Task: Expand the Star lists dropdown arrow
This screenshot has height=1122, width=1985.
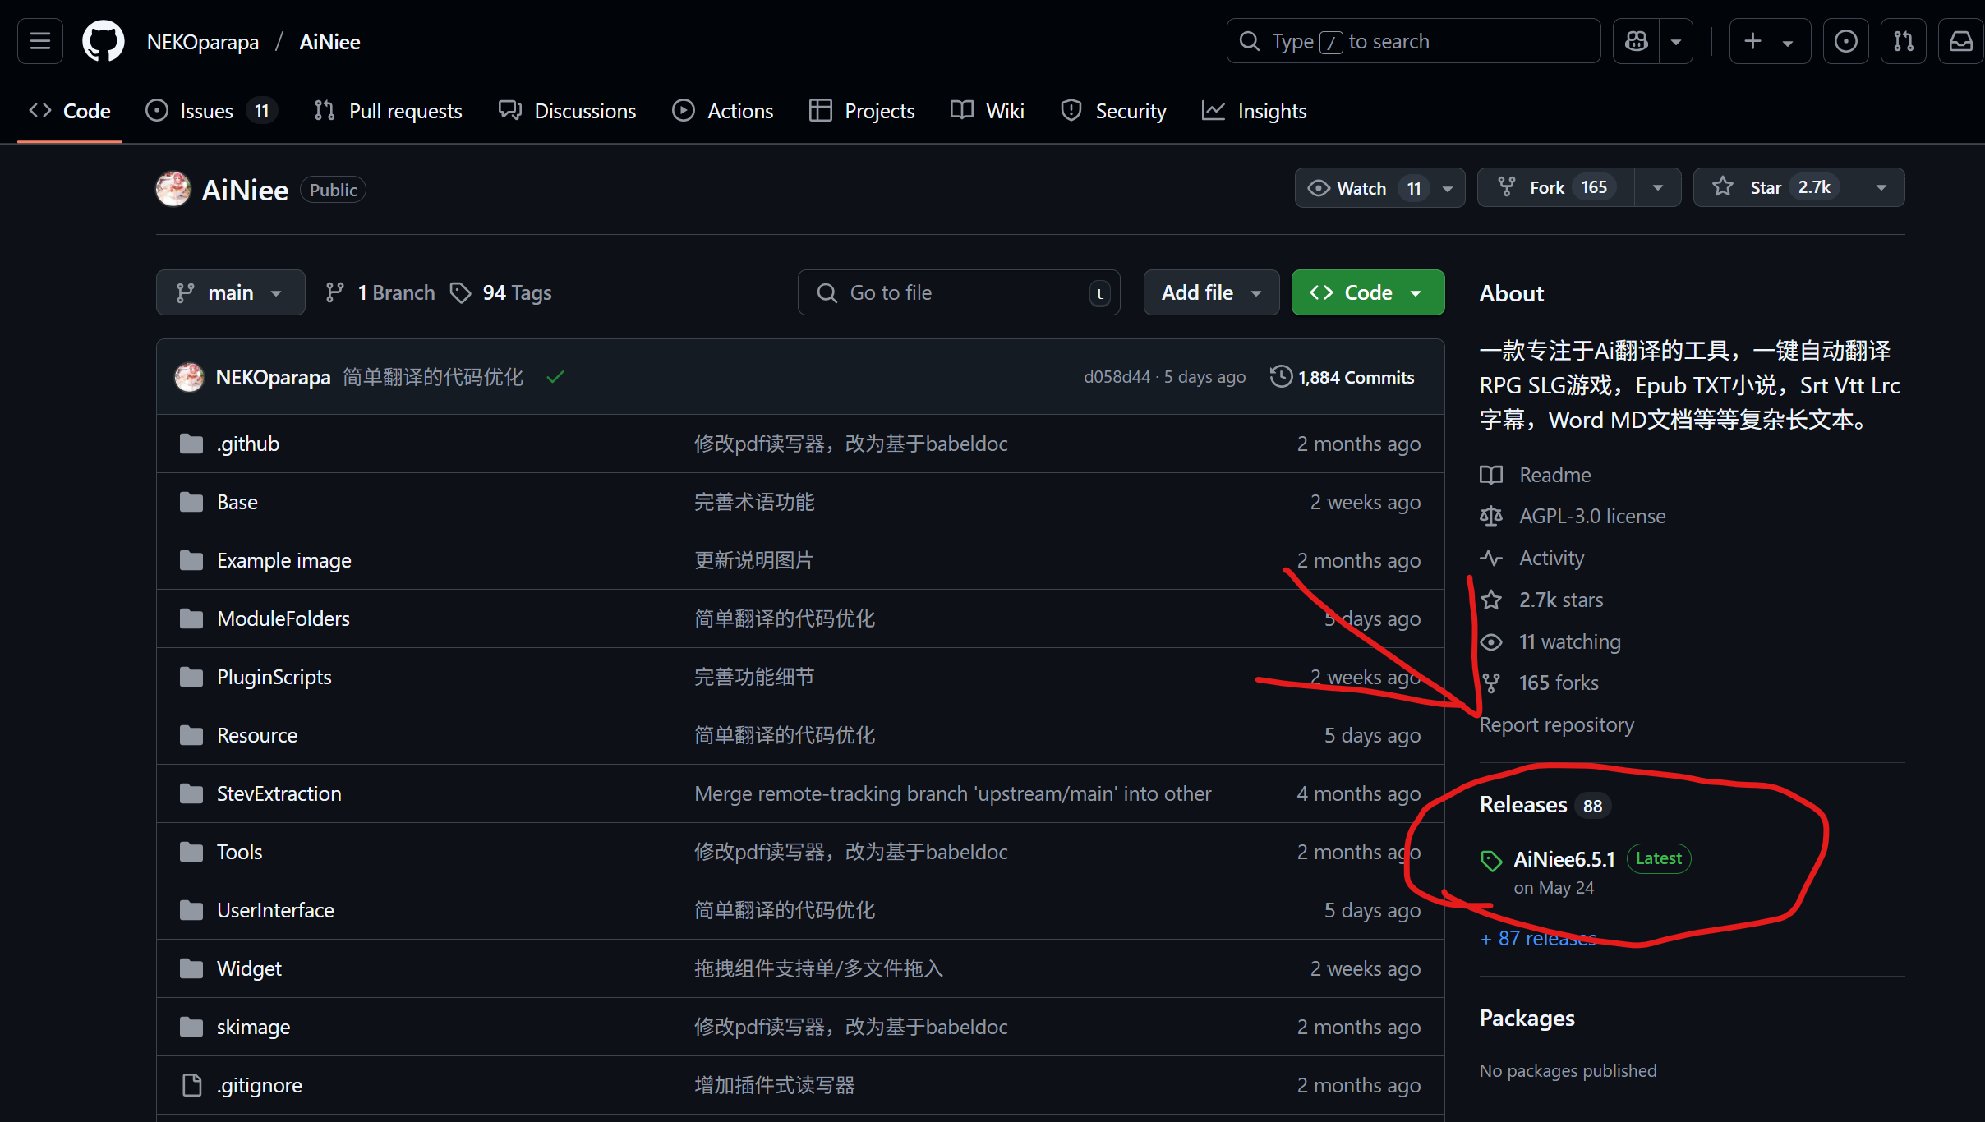Action: click(1881, 188)
